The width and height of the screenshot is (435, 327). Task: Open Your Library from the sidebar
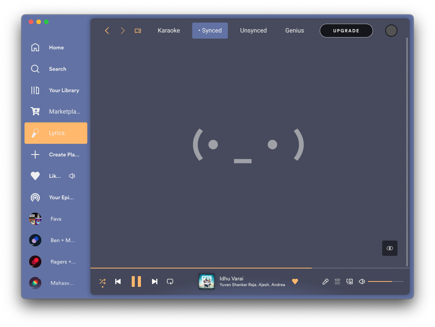(x=64, y=90)
